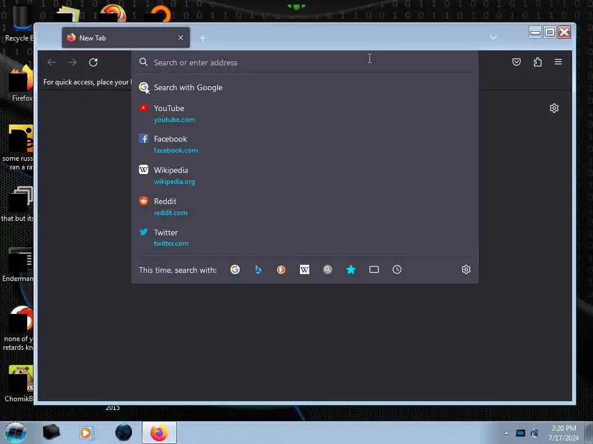The height and width of the screenshot is (444, 593).
Task: Click the reddit.com link text
Action: [171, 213]
